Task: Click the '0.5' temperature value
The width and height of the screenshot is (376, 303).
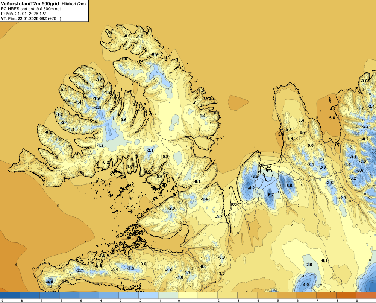Action: [64, 90]
